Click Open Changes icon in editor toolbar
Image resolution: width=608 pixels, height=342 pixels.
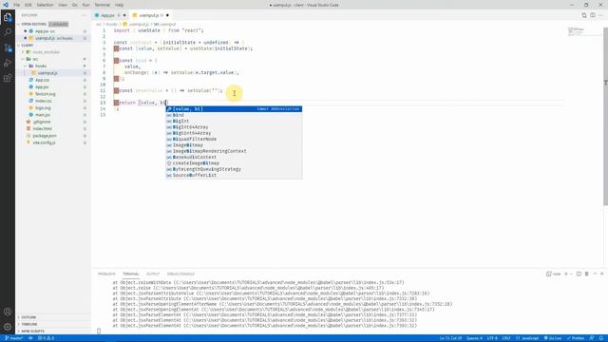584,15
